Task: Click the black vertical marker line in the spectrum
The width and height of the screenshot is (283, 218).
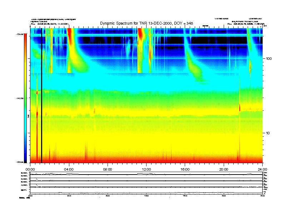Action: point(41,95)
